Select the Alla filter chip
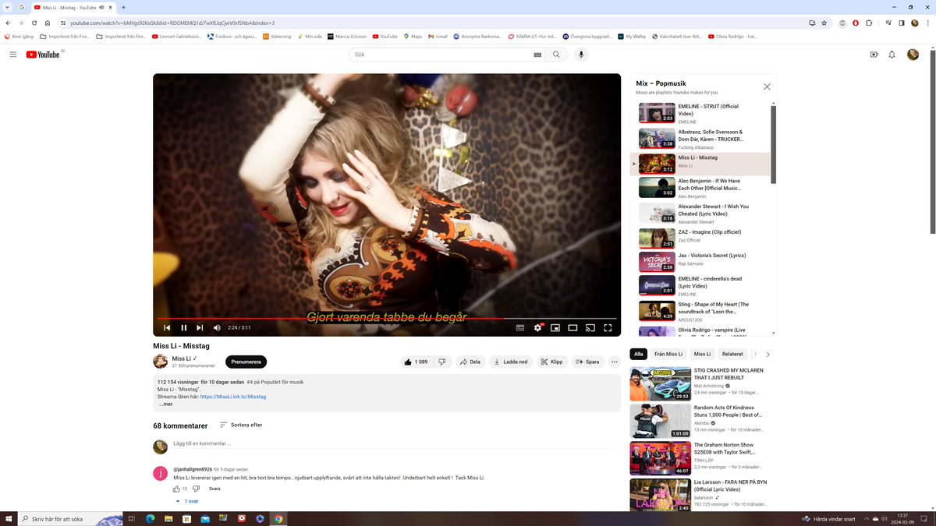 click(639, 354)
